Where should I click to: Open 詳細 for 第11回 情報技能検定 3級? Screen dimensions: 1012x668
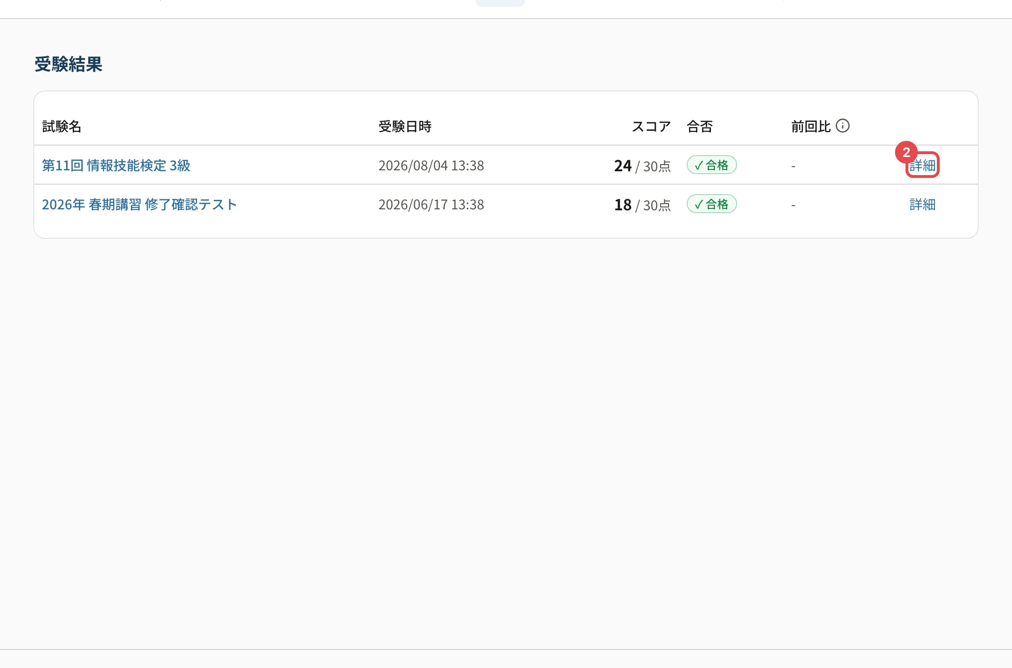[922, 165]
